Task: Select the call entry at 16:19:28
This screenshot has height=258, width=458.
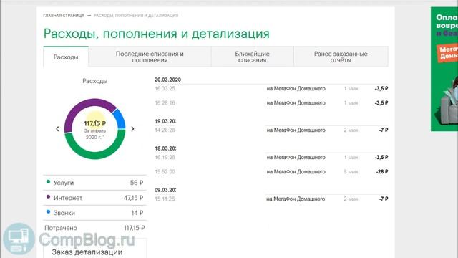Action: (x=271, y=157)
